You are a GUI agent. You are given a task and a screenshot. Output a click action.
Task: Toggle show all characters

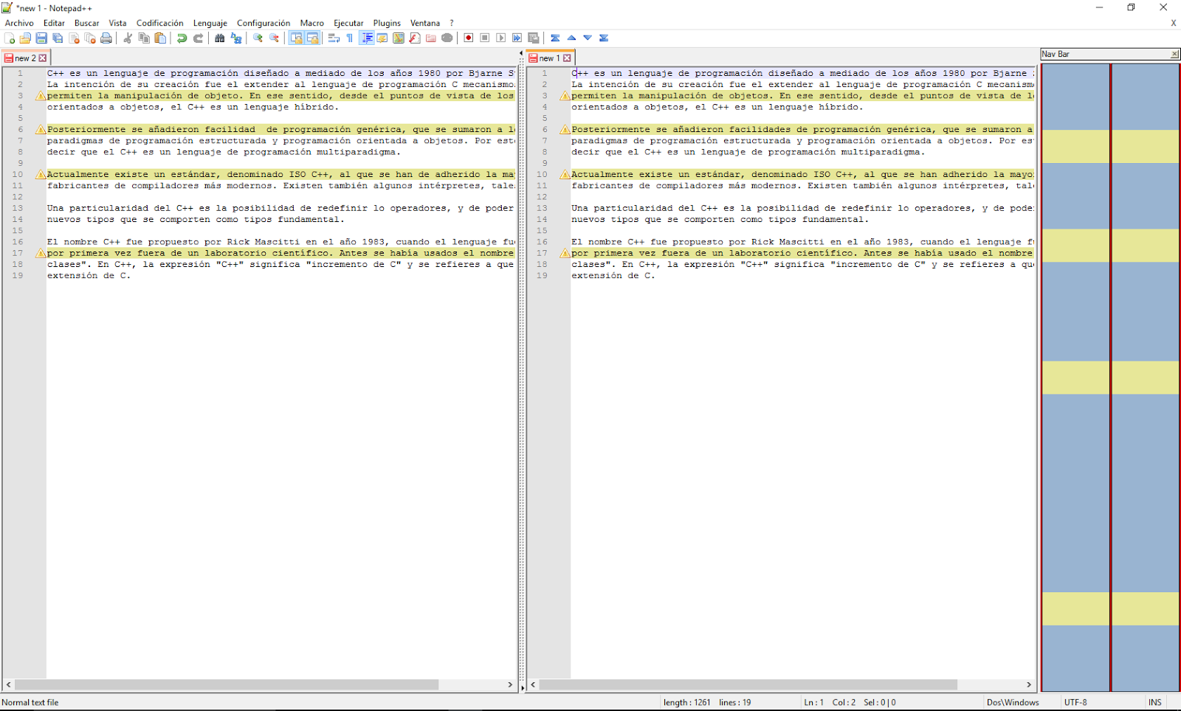(348, 38)
